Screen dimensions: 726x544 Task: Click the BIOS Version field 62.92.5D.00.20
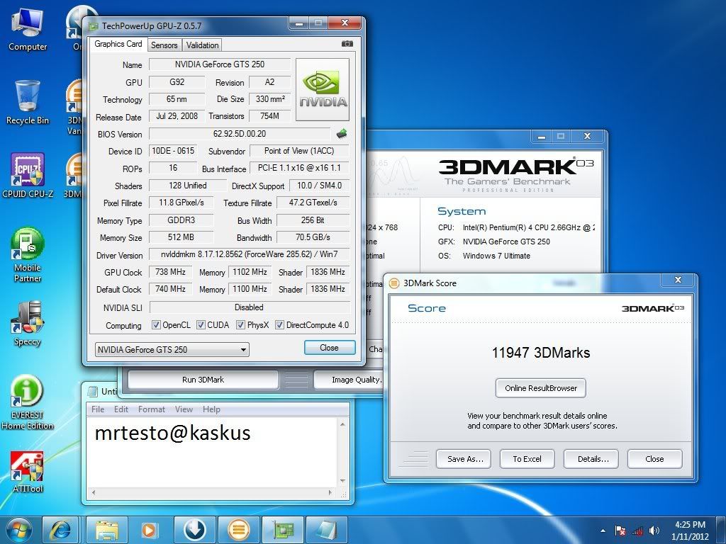click(x=240, y=134)
